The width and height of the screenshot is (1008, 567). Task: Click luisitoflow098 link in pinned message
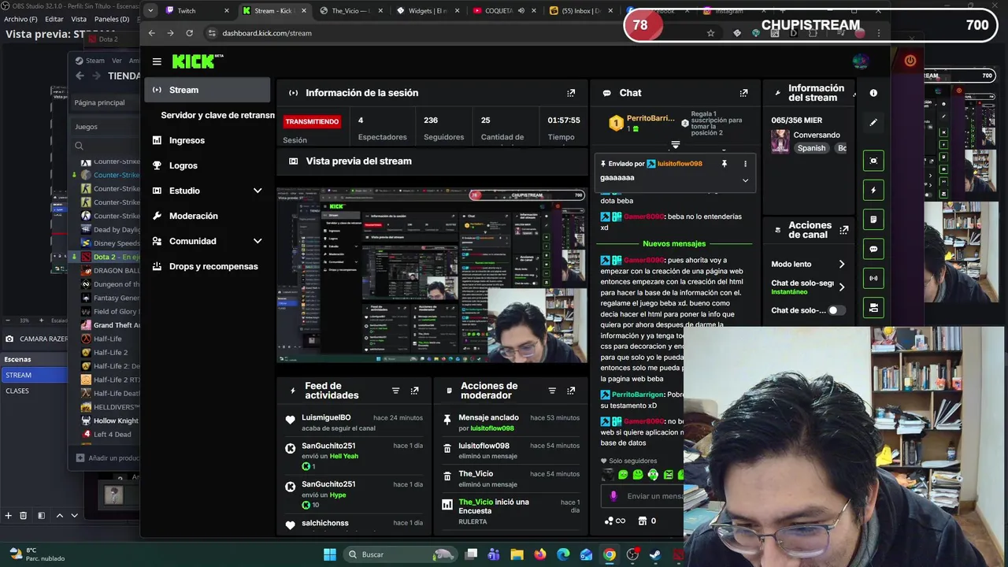680,164
